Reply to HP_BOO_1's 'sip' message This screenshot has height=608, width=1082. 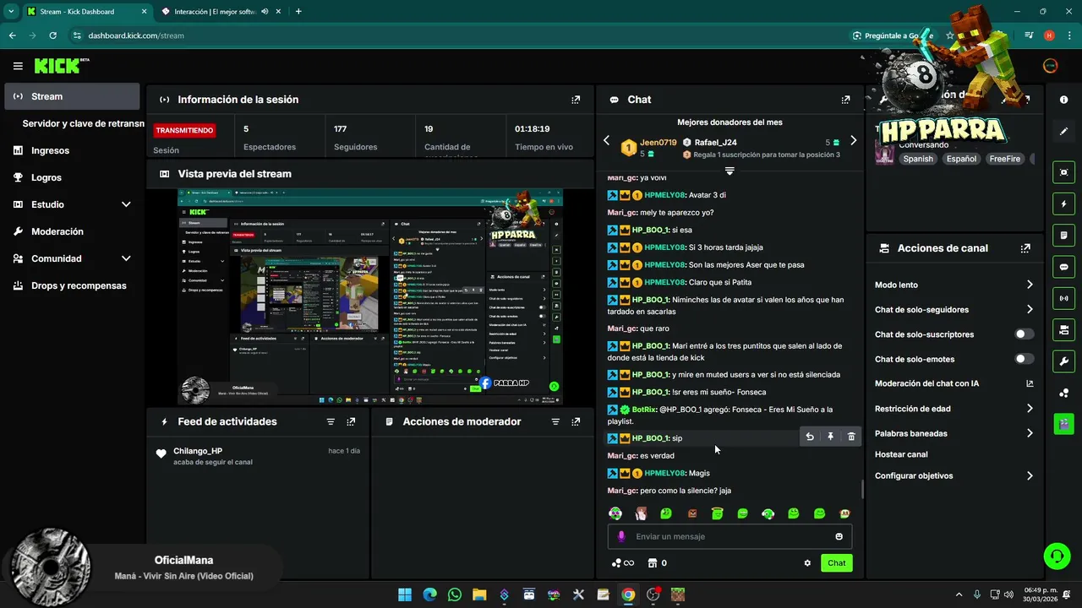click(x=810, y=437)
